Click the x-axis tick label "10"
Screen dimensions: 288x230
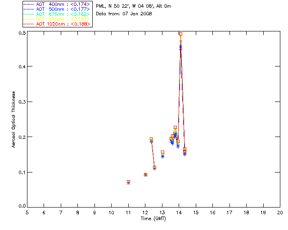coord(111,213)
